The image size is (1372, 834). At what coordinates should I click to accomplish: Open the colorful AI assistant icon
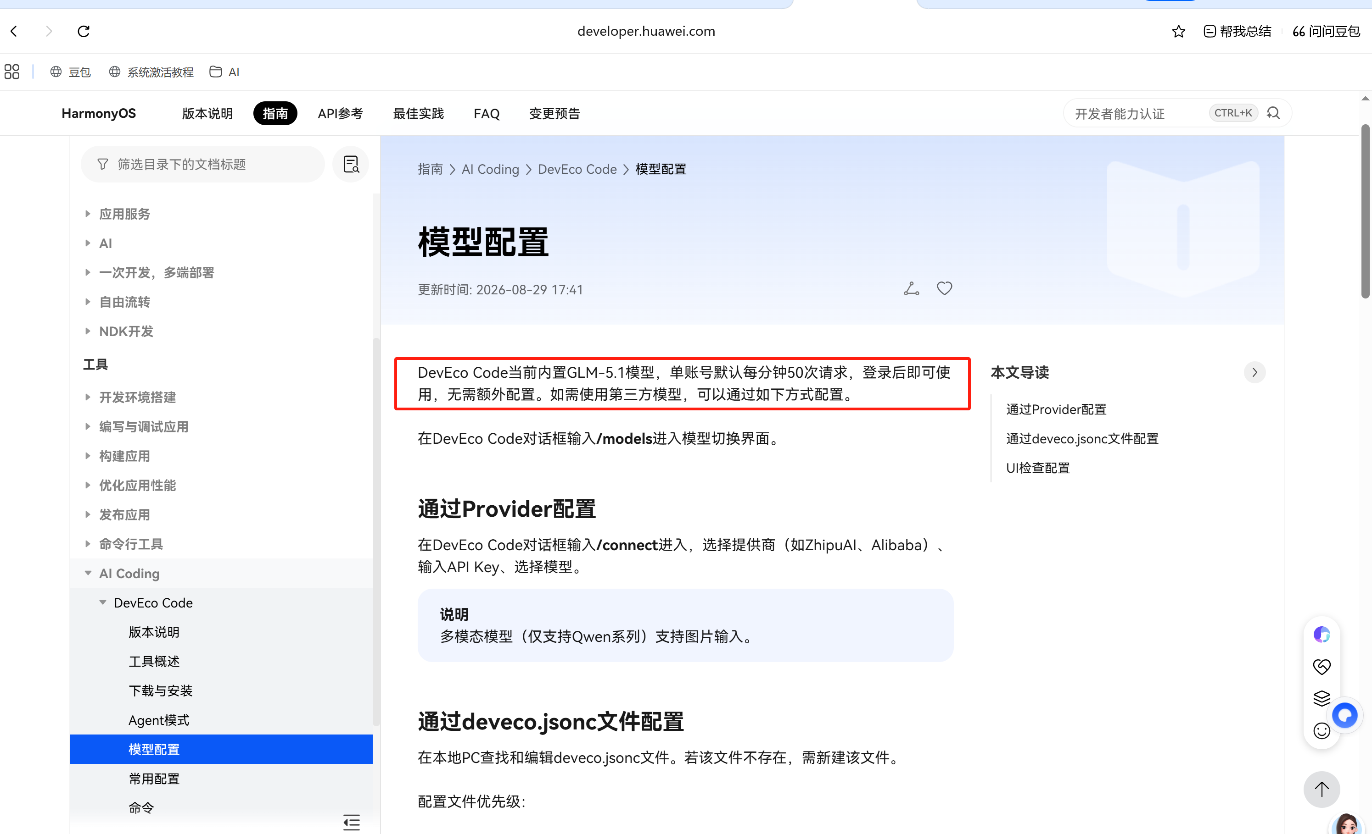pos(1322,635)
